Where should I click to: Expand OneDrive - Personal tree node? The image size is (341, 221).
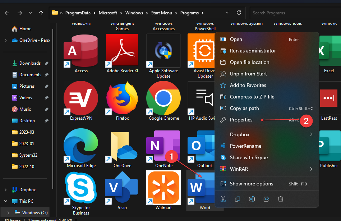coord(6,40)
